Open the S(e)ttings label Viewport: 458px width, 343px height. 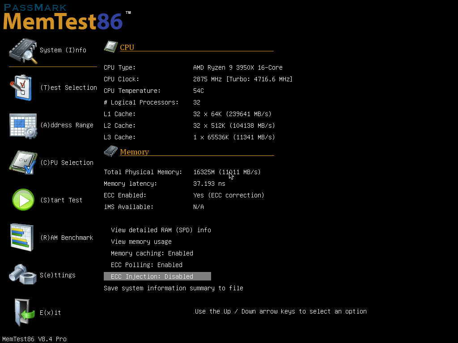[x=58, y=275]
